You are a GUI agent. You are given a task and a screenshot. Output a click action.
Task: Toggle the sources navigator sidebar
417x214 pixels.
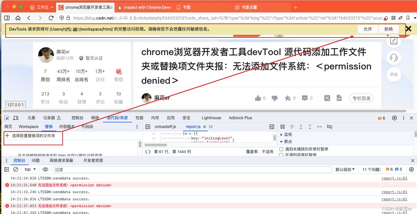148,126
